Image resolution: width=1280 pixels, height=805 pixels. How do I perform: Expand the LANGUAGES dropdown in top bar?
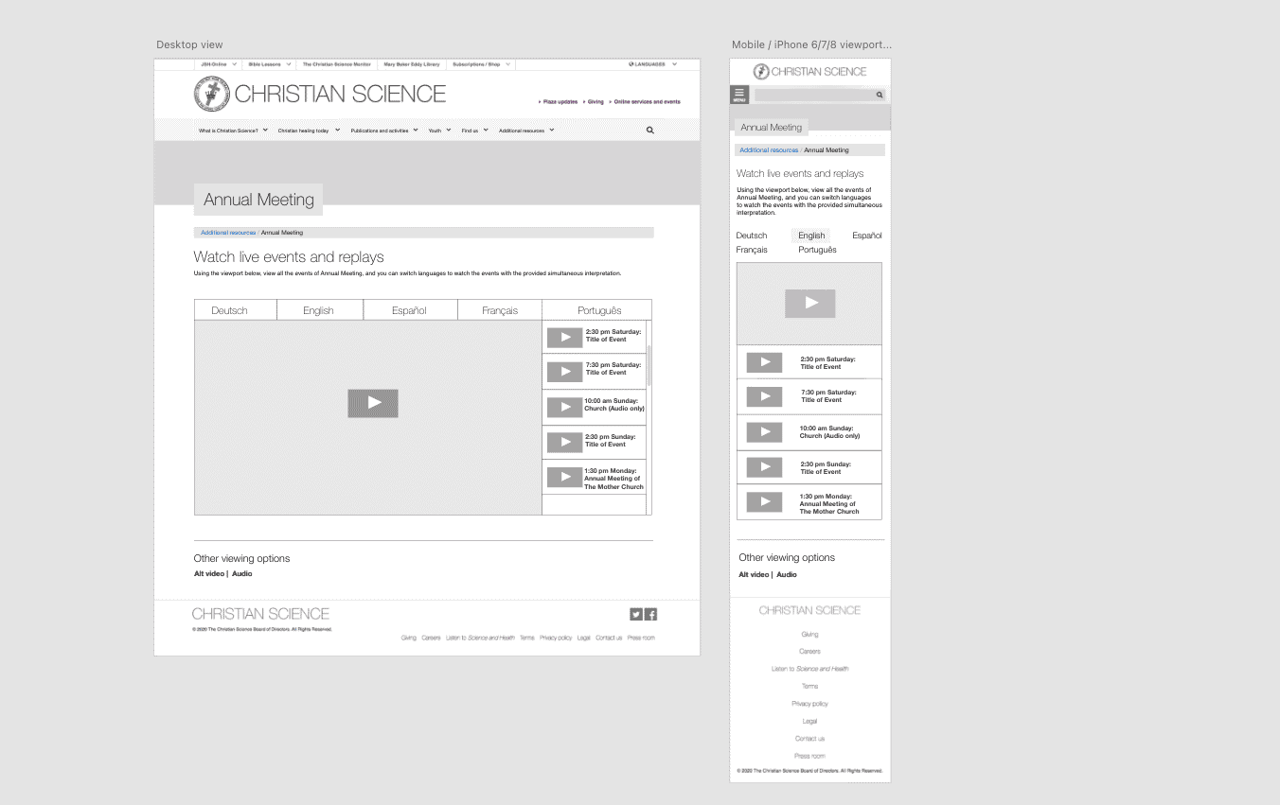[x=653, y=64]
